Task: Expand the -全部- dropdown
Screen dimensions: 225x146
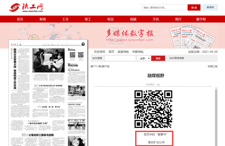Action: [x=143, y=58]
